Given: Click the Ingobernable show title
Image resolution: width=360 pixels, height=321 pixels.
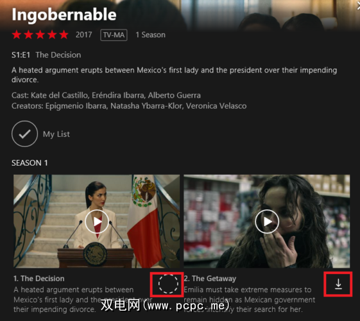Looking at the screenshot, I should pos(64,15).
